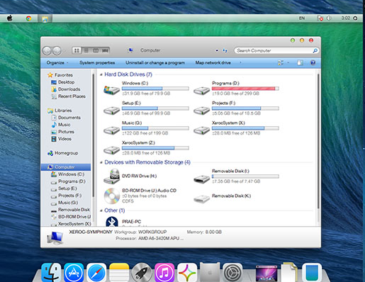Collapse Devices with Removable Storage group
The height and width of the screenshot is (282, 365).
point(101,162)
